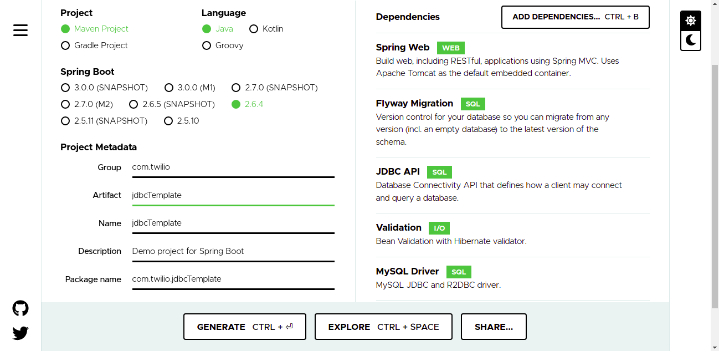The height and width of the screenshot is (351, 719).
Task: Click the page vertical scrollbar
Action: click(x=715, y=186)
